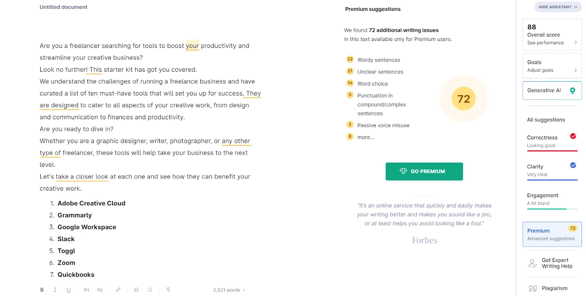Select All suggestions in the sidebar
Viewport: 586px width, 296px height.
coord(546,120)
